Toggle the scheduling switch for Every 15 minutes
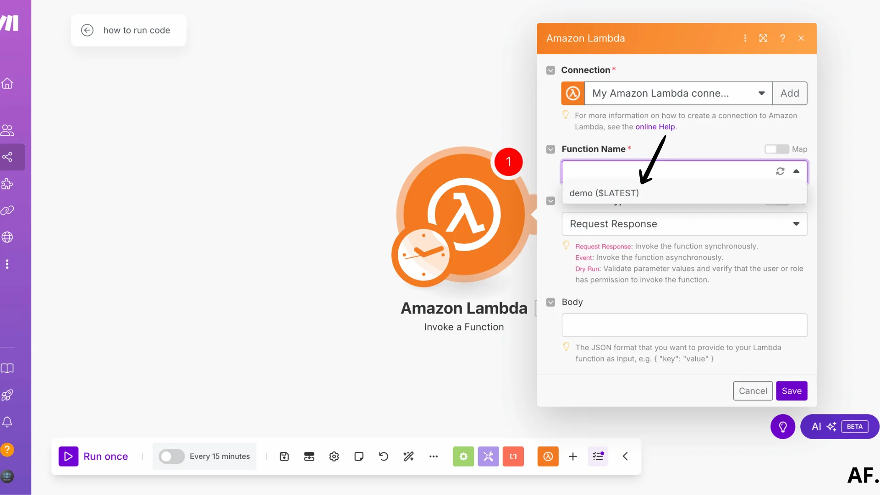The image size is (880, 495). (171, 456)
